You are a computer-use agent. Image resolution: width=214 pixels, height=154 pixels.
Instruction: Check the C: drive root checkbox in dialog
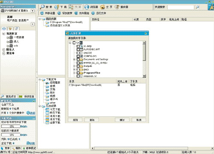tap(74, 43)
